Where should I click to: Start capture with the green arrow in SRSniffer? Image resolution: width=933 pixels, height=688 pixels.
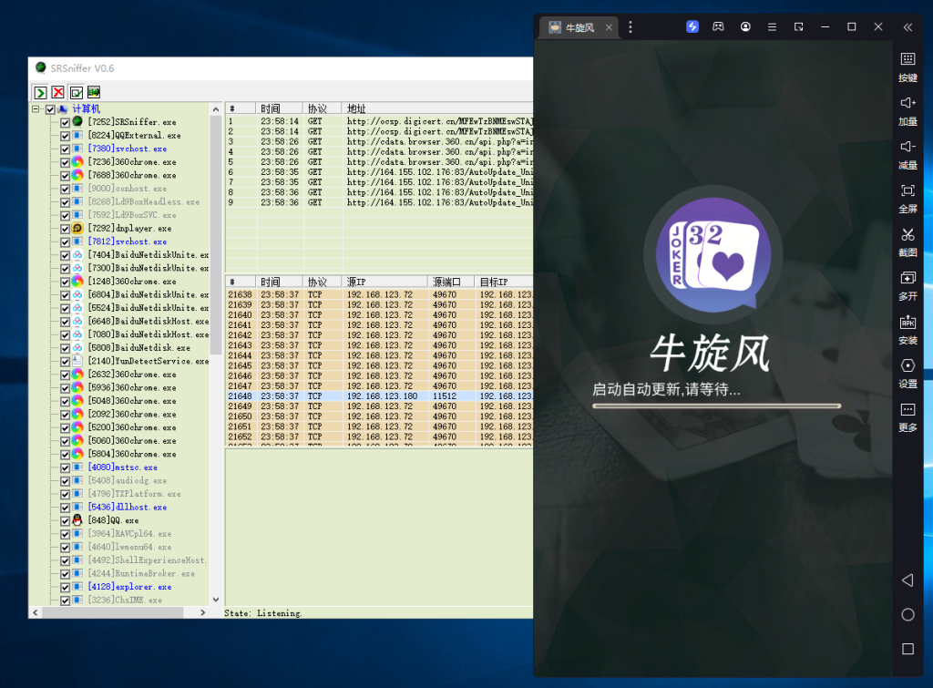(38, 92)
